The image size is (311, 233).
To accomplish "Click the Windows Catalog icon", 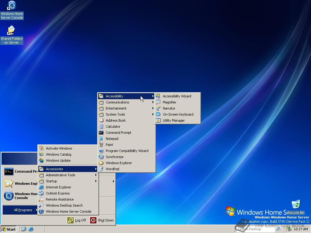I will (41, 154).
